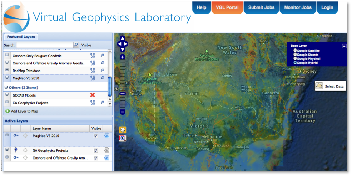
Task: Click the search magnifier next to the Search field
Action: pyautogui.click(x=76, y=45)
